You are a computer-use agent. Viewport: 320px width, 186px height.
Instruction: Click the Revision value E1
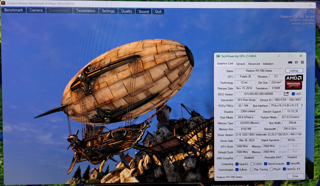click(276, 76)
